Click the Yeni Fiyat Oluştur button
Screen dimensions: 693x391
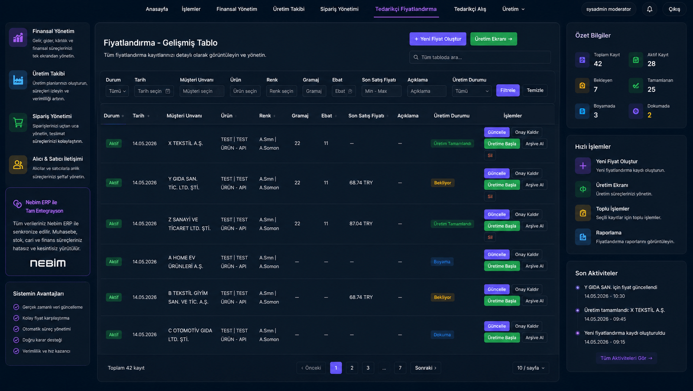click(438, 39)
